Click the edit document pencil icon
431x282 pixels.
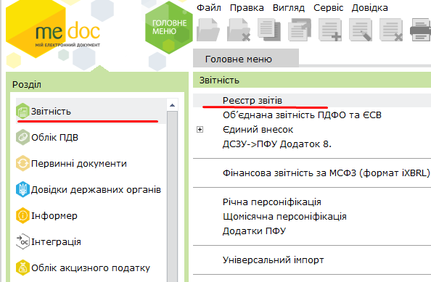pyautogui.click(x=361, y=30)
